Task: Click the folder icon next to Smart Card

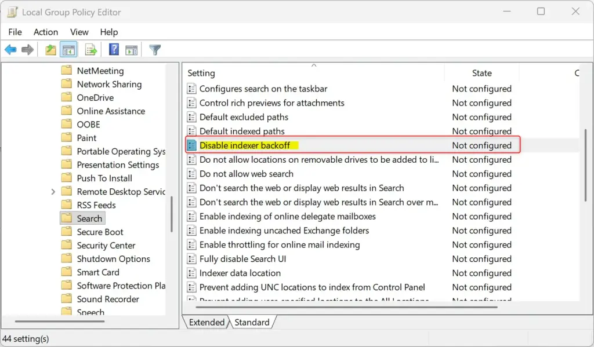Action: (67, 272)
